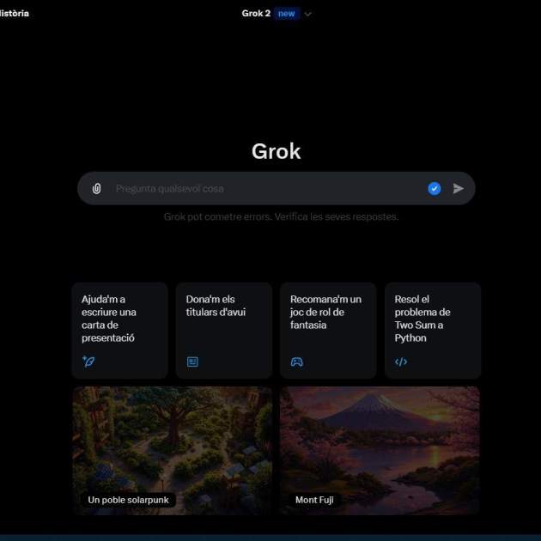The image size is (541, 541).
Task: Click the Grok 2 model name
Action: point(256,14)
